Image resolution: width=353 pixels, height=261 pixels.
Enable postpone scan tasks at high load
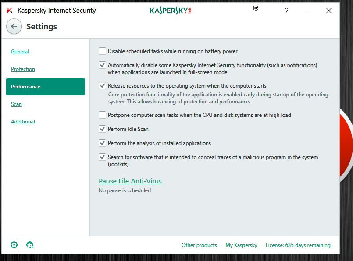102,115
